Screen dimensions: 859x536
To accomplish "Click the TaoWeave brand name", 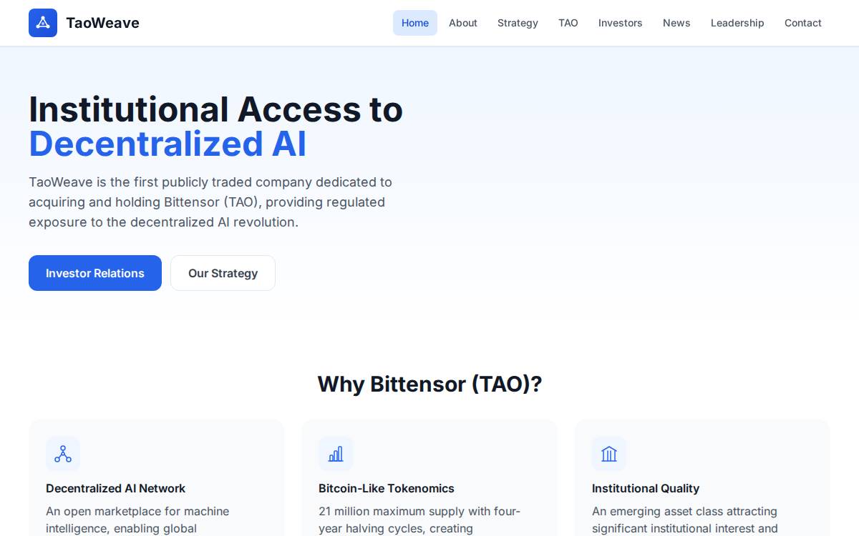I will click(102, 23).
